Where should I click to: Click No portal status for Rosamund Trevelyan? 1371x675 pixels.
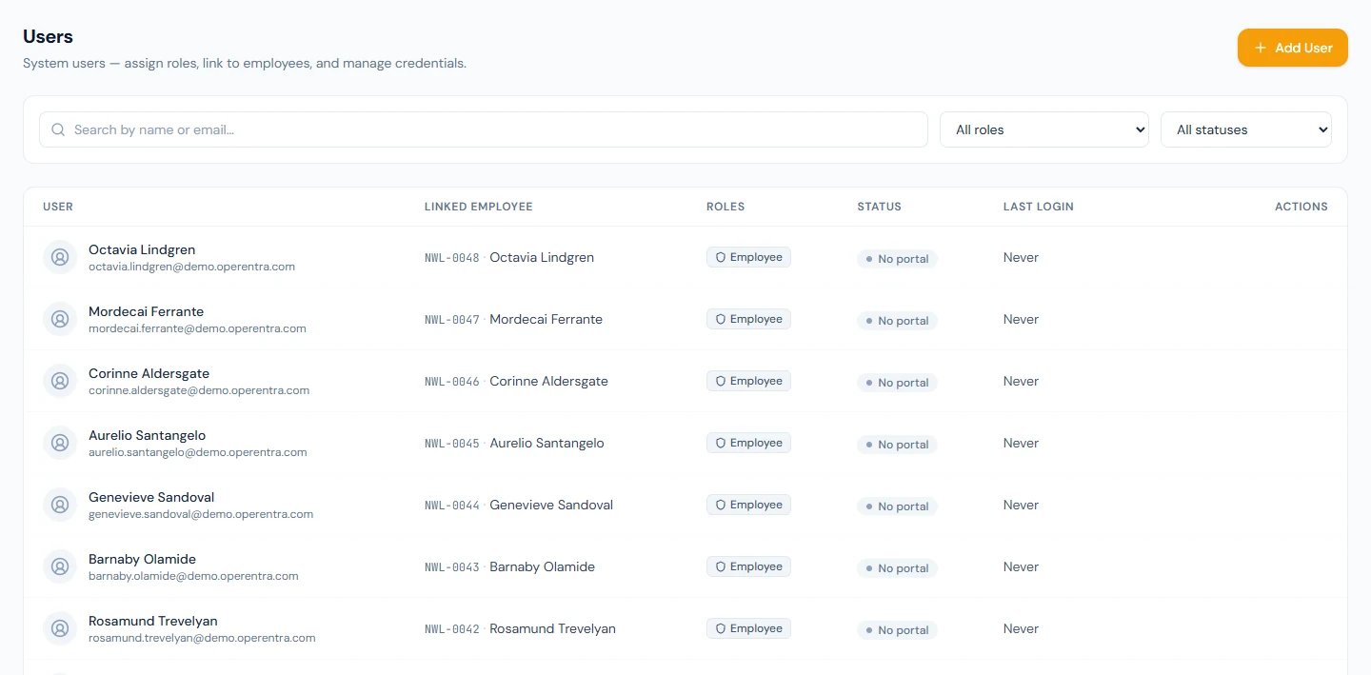click(897, 630)
